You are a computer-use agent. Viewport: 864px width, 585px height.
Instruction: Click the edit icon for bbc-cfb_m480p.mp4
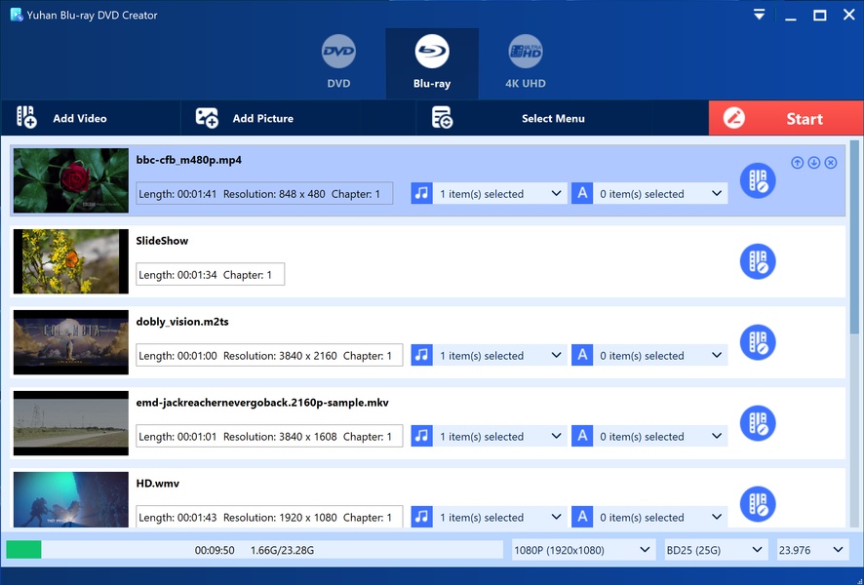click(758, 181)
